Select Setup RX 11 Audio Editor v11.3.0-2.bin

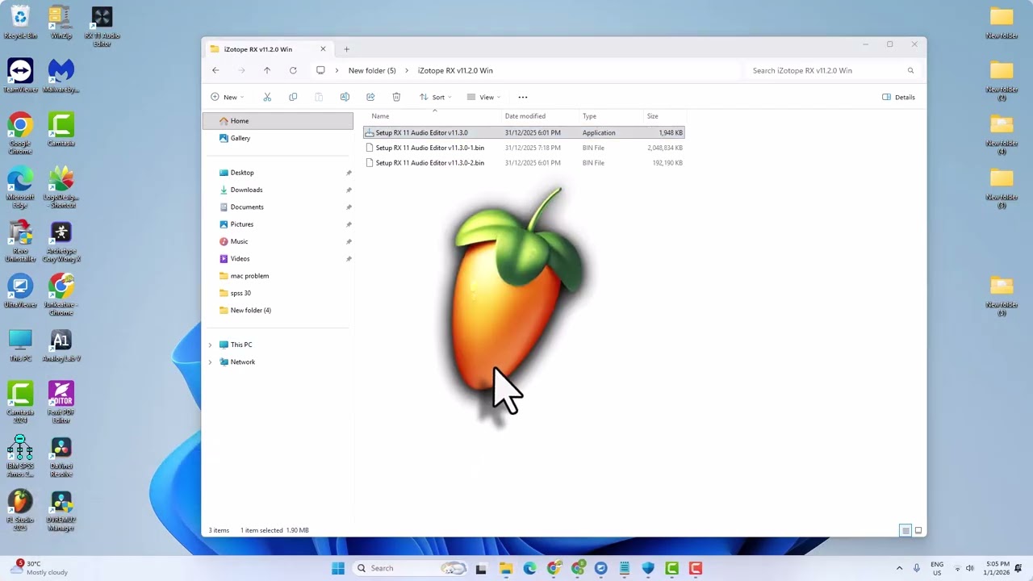(524, 163)
